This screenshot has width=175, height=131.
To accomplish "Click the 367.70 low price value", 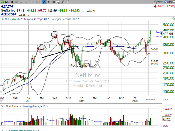I will pos(42,10).
